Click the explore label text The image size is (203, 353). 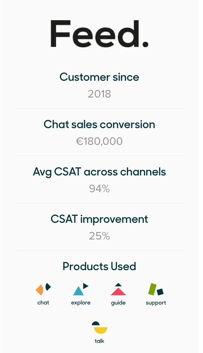click(x=81, y=303)
